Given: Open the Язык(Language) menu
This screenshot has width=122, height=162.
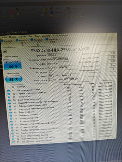Looking at the screenshot, I should coord(60,35).
